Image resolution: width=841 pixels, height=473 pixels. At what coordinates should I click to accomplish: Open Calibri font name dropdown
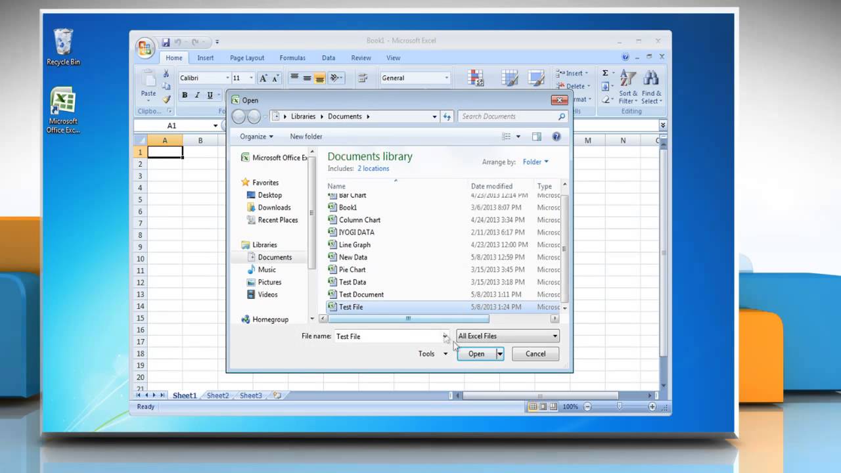tap(227, 78)
